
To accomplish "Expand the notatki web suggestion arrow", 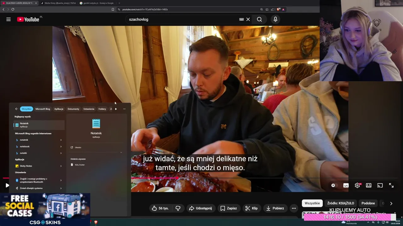I will pyautogui.click(x=61, y=153).
